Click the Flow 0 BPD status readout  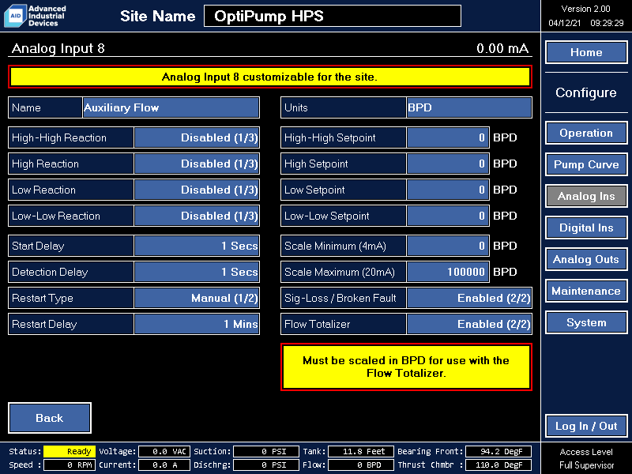point(361,465)
